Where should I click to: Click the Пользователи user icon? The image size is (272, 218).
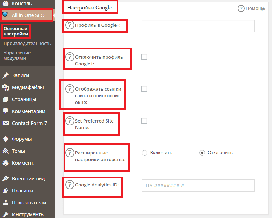[6, 203]
